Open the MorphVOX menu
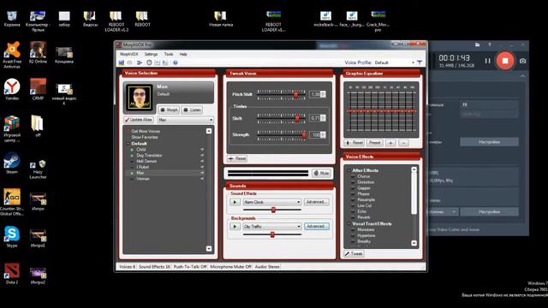 coord(128,54)
